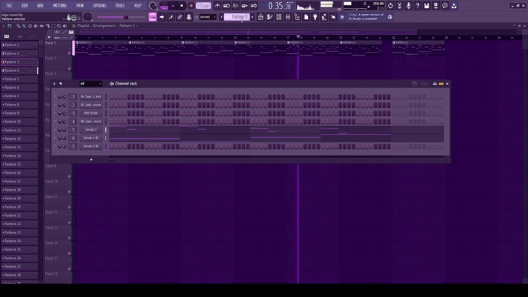
Task: Open the chat feedback icon
Action: pyautogui.click(x=445, y=6)
